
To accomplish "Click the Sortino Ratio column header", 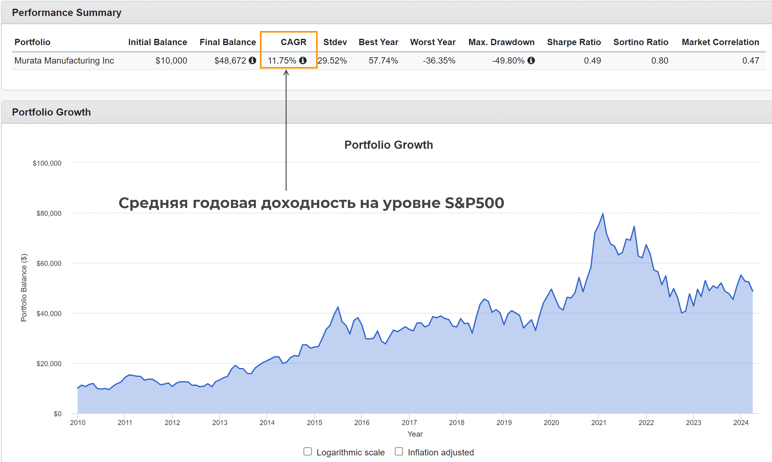I will coord(640,42).
